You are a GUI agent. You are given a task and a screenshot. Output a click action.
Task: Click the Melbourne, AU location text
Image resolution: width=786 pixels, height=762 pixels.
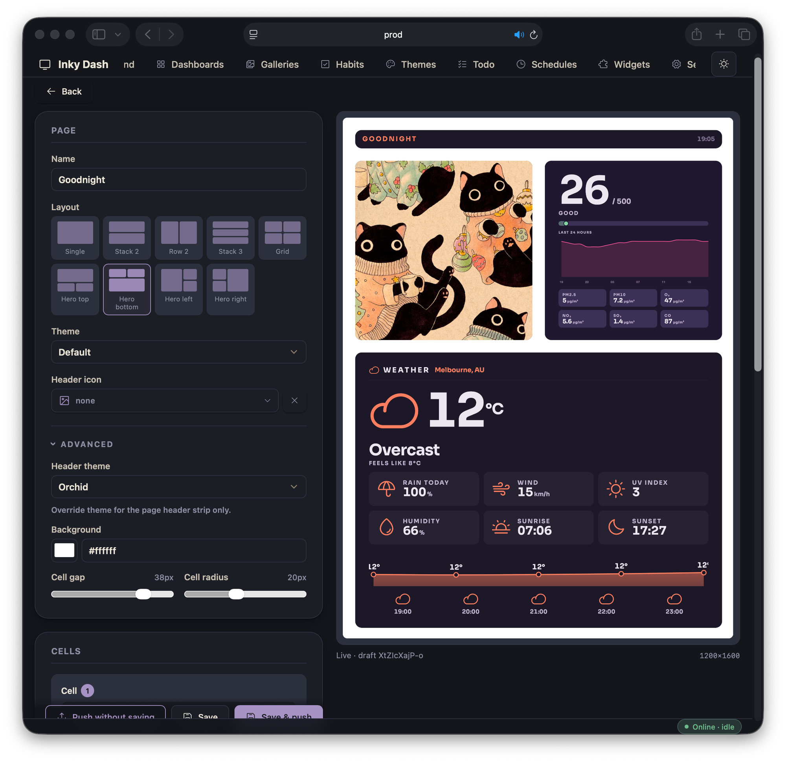(459, 370)
